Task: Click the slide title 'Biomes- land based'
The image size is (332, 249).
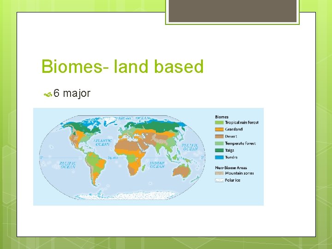Action: tap(123, 66)
